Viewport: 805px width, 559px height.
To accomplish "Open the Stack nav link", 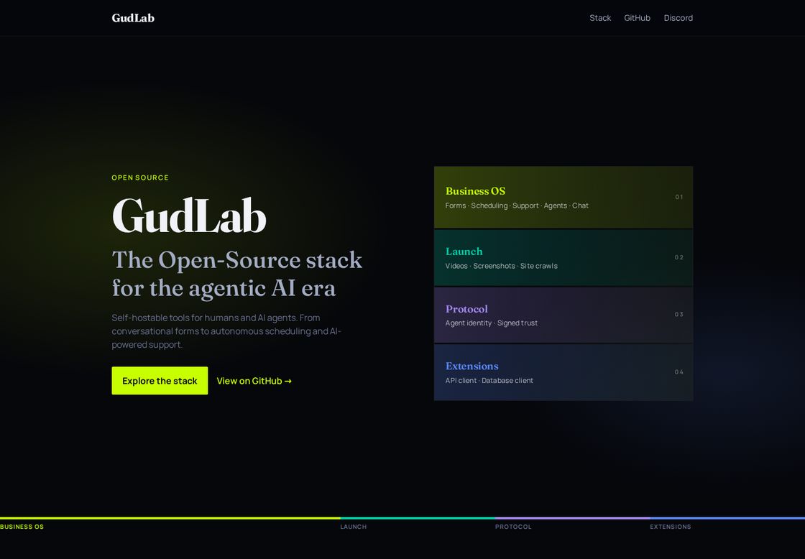I will tap(600, 18).
